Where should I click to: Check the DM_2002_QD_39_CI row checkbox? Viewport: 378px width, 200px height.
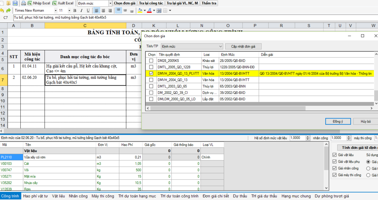point(151,93)
